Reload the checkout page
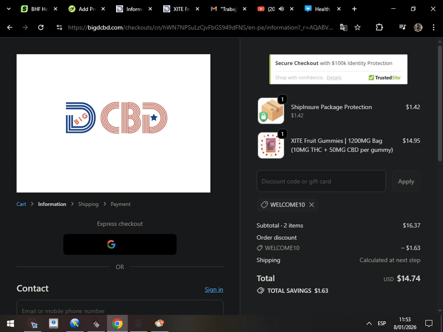The width and height of the screenshot is (443, 332). [41, 27]
